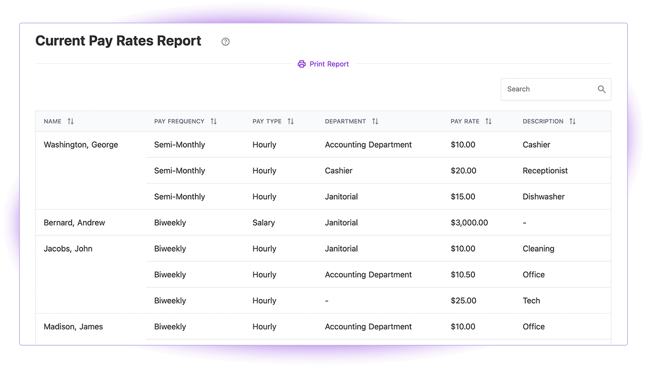Select the name Jacobs, John

(68, 249)
